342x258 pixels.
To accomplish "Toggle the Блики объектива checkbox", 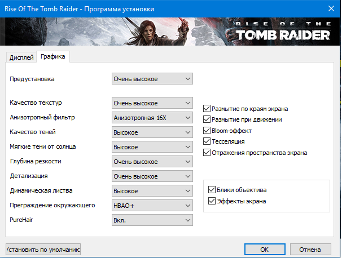I will click(x=212, y=190).
